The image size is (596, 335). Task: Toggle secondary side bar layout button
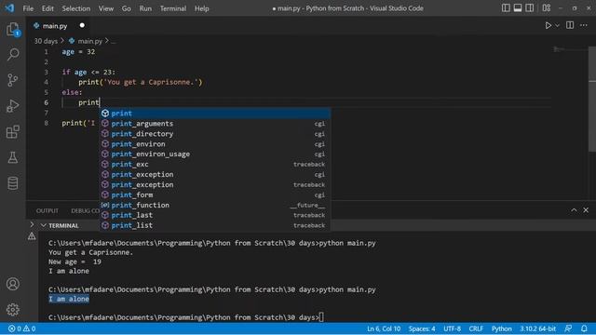click(x=529, y=8)
